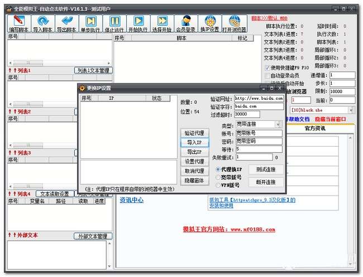Screen dimensions: 363x277
Task: Enable 自动登录会员 checkbox
Action: [267, 76]
